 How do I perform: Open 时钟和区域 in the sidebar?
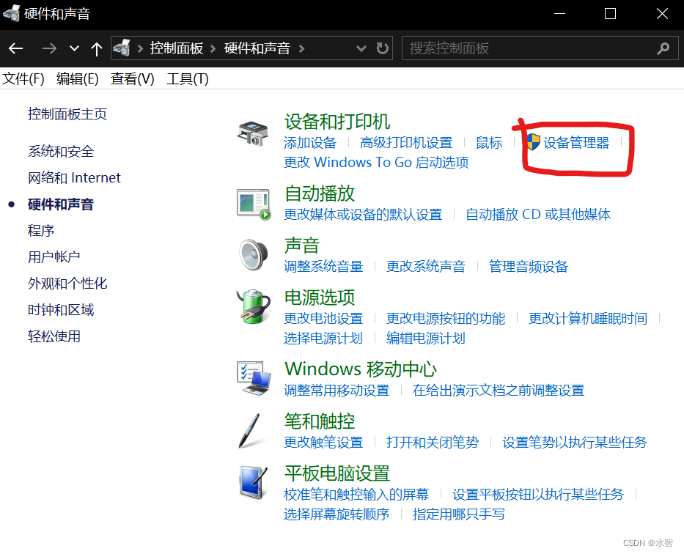(x=61, y=310)
